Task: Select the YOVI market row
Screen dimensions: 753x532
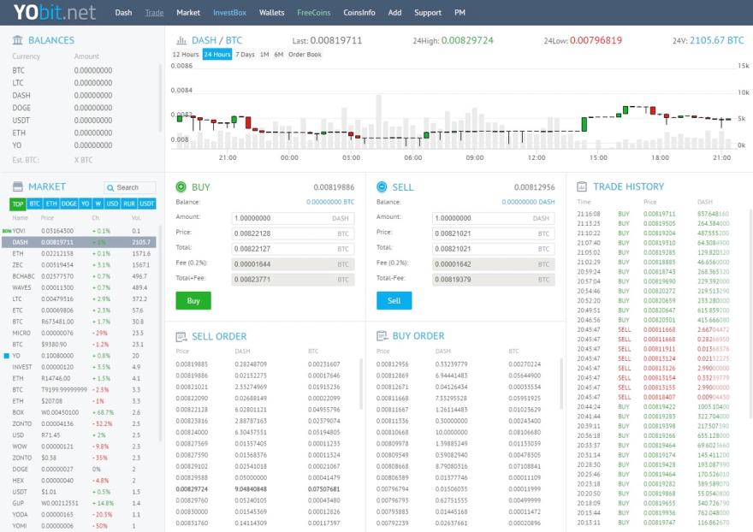Action: [x=80, y=231]
